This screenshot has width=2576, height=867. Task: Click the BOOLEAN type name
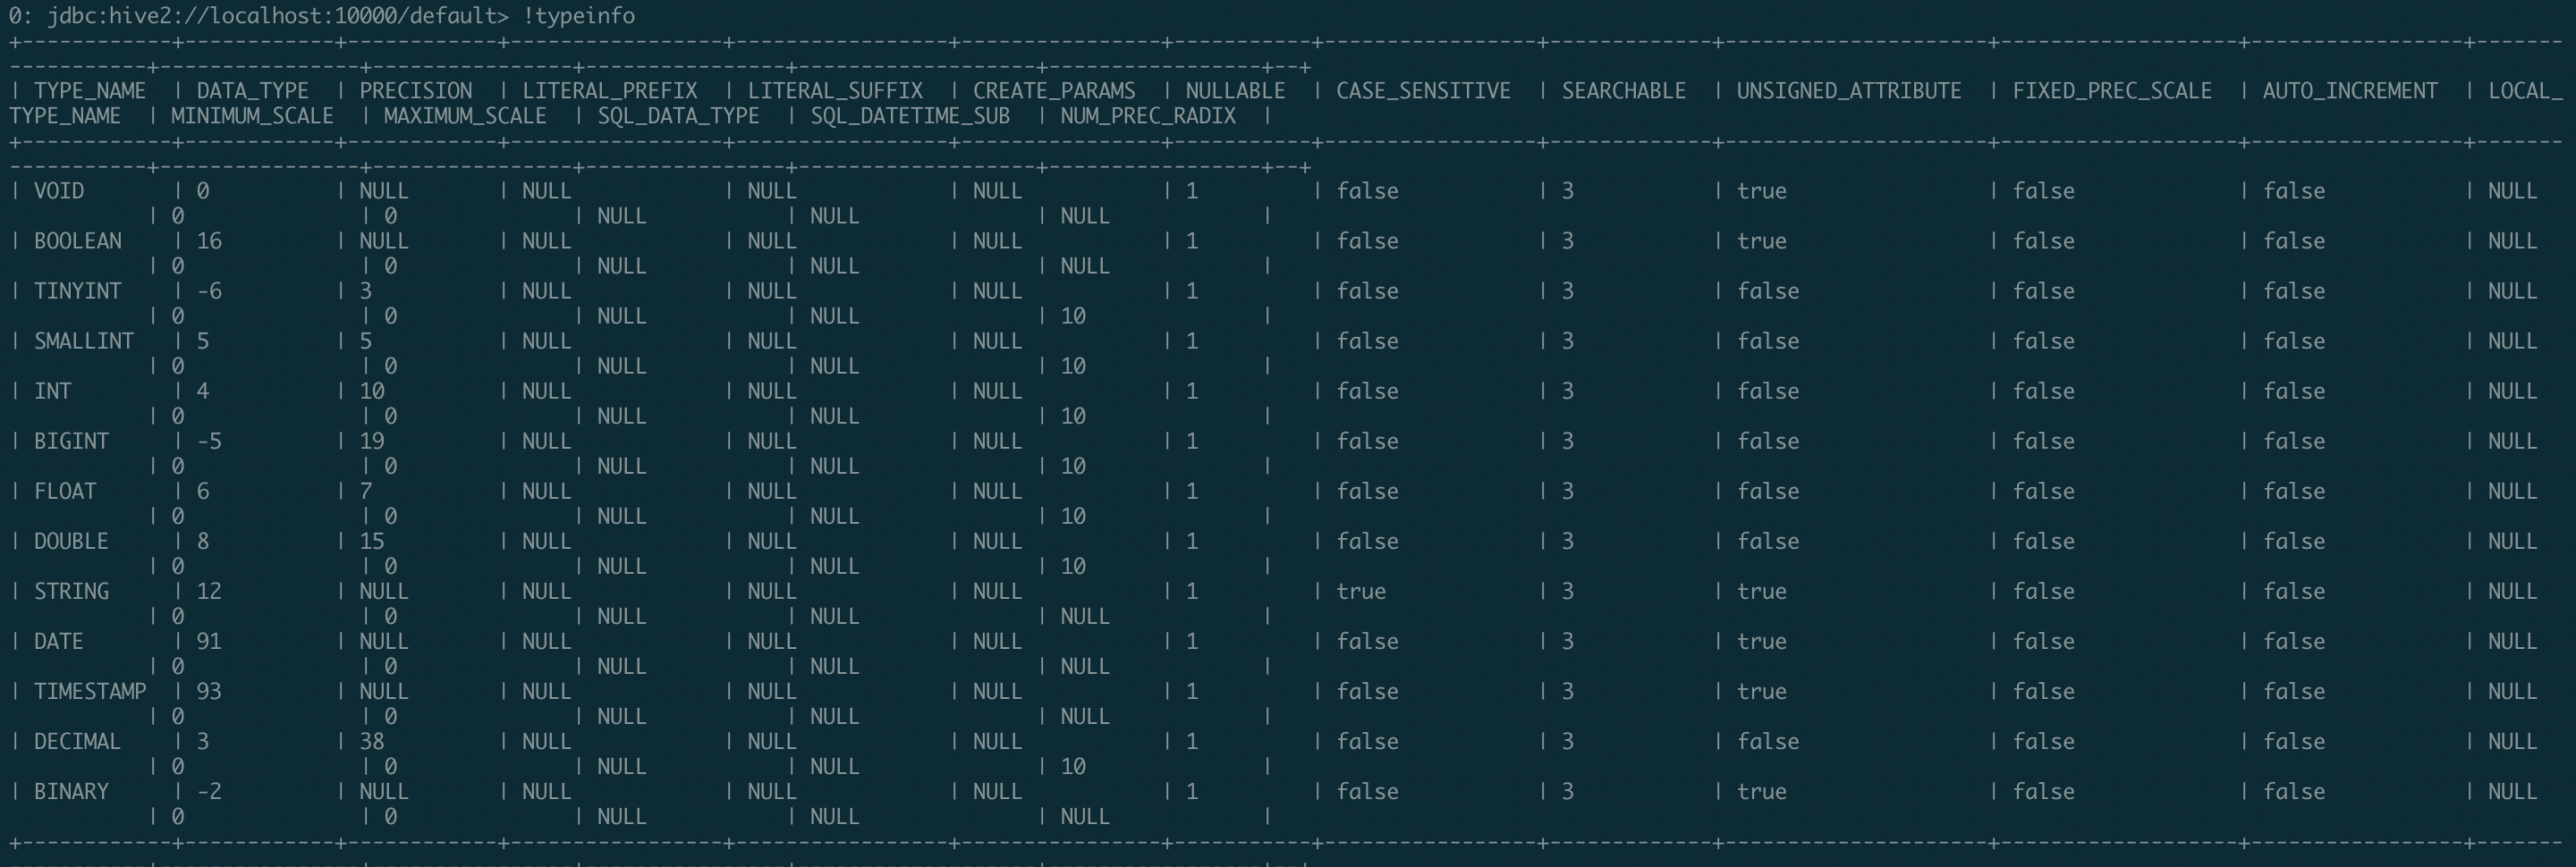click(78, 240)
